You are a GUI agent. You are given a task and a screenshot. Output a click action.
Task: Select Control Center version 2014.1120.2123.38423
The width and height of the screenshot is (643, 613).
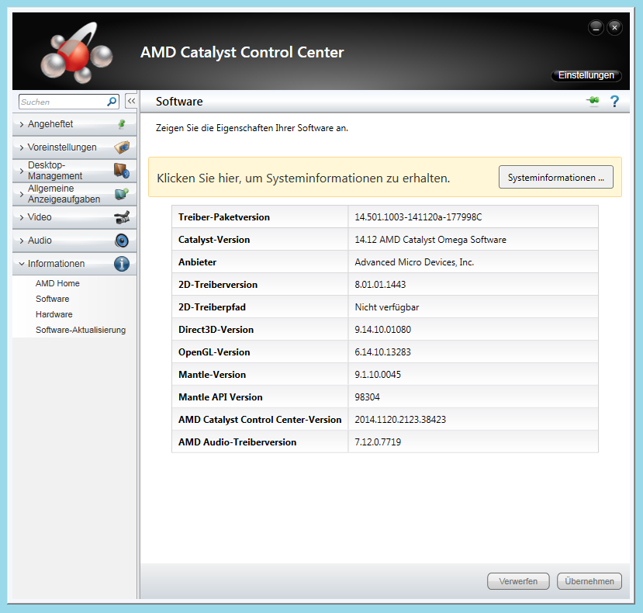click(x=400, y=420)
